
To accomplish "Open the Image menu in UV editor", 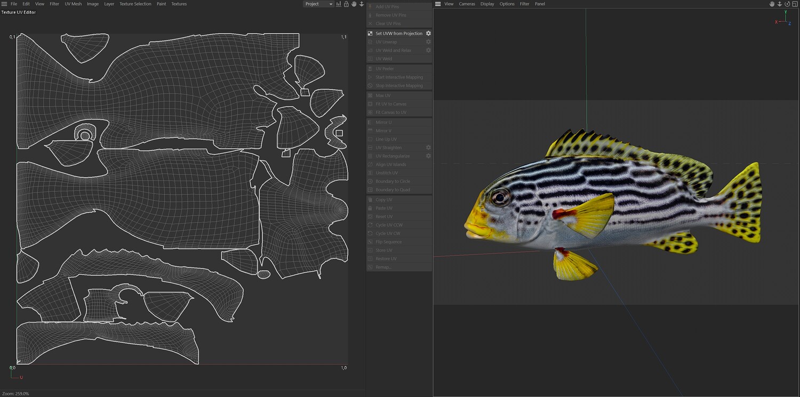I will [x=93, y=4].
